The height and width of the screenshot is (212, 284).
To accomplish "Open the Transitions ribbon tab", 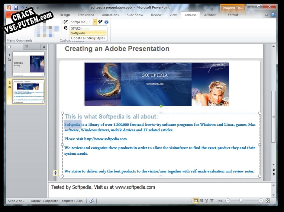I will (86, 15).
